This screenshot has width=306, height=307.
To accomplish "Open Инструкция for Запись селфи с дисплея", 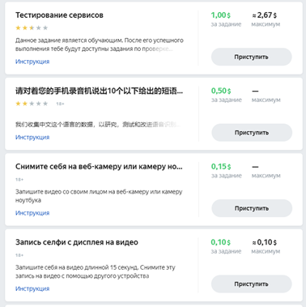I will point(32,288).
